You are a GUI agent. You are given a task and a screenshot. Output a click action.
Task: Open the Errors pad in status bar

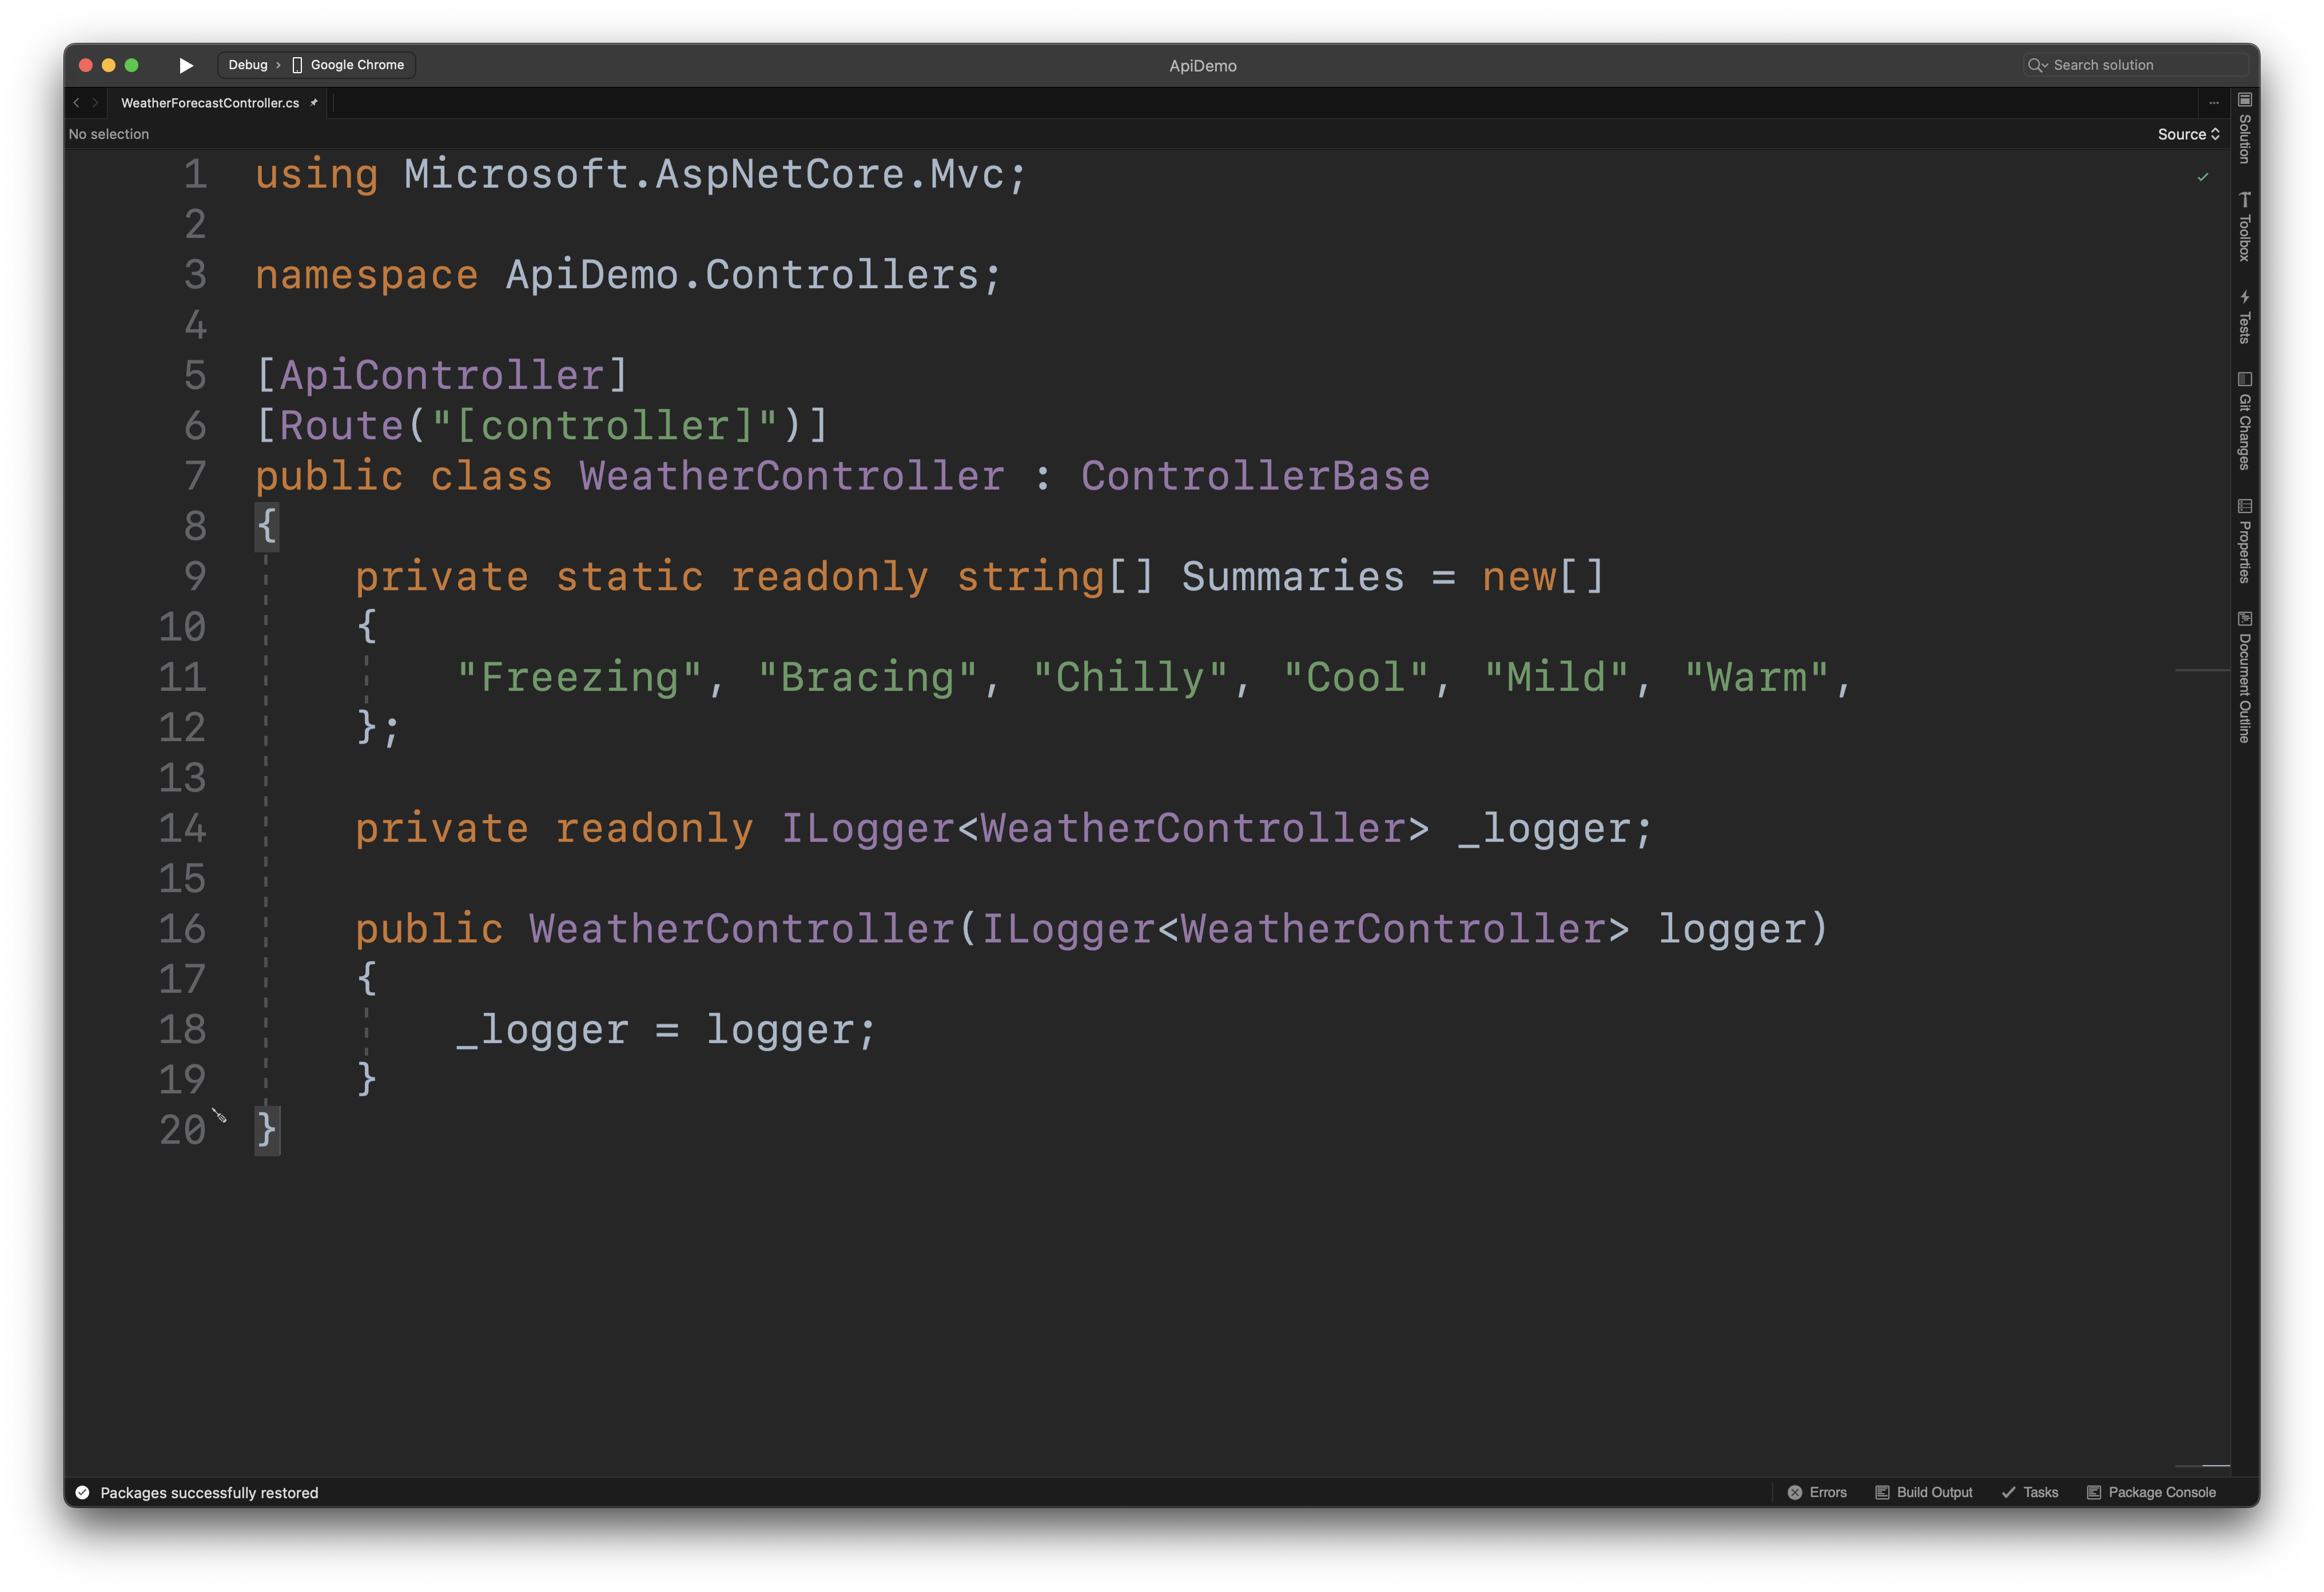pyautogui.click(x=1817, y=1492)
